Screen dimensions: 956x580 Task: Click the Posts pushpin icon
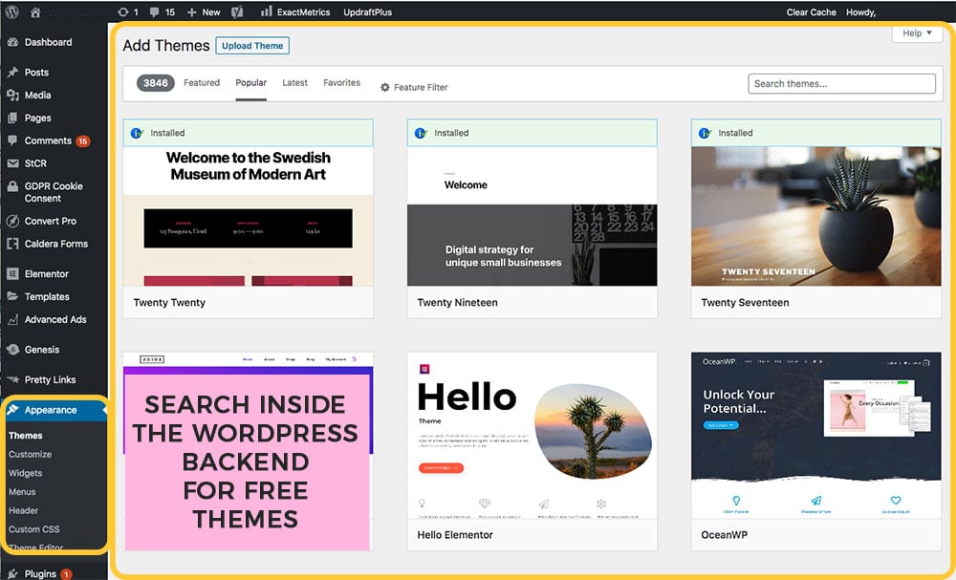(x=12, y=72)
